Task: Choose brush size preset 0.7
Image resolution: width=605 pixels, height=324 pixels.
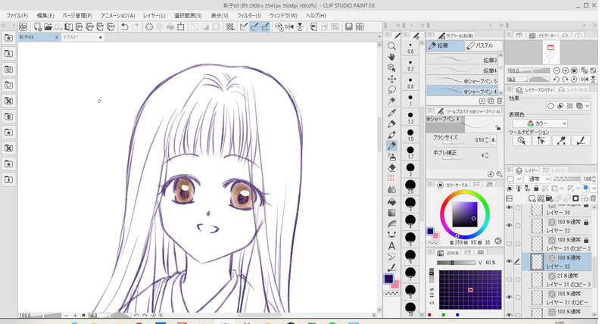Action: (410, 65)
